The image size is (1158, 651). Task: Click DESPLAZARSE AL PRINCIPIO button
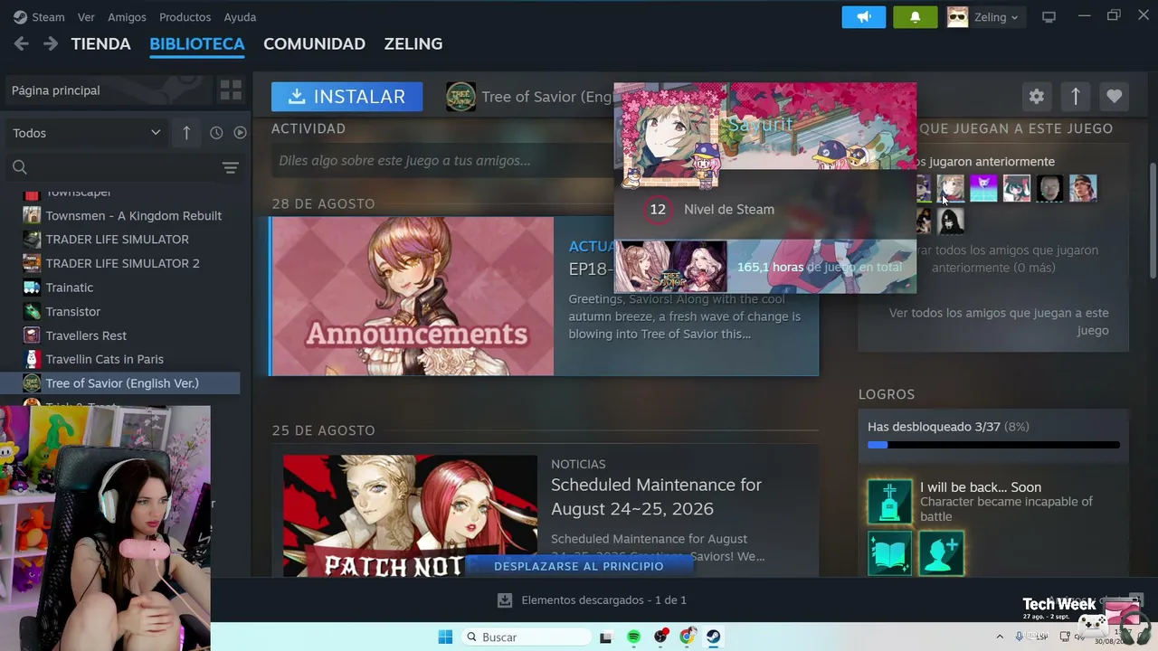(579, 566)
